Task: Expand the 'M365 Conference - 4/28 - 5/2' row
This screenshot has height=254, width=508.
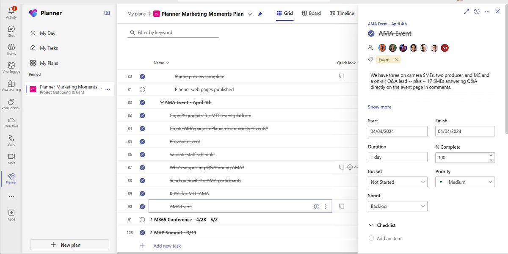Action: (x=151, y=219)
